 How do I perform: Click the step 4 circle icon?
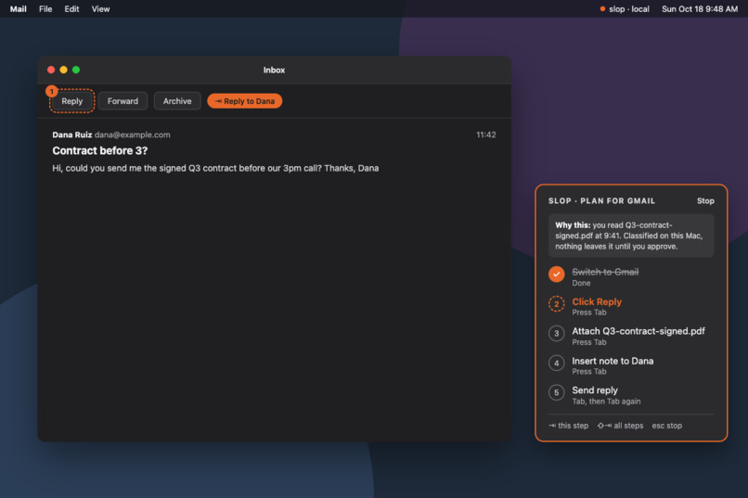coord(556,364)
